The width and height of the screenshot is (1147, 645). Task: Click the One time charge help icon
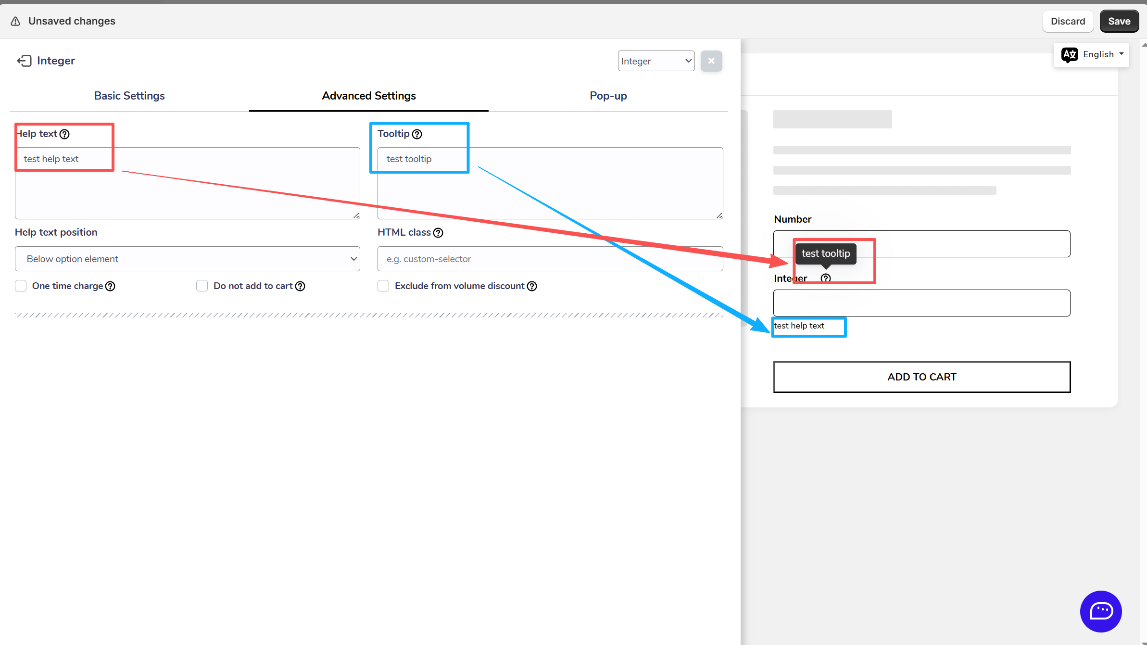110,286
